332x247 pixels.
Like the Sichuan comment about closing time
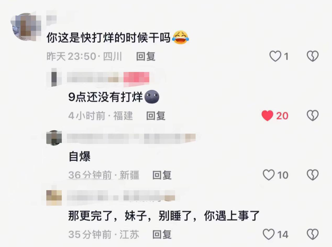coord(275,56)
